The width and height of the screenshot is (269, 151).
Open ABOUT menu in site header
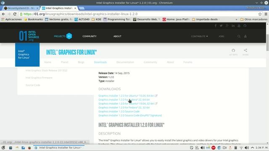click(x=117, y=36)
